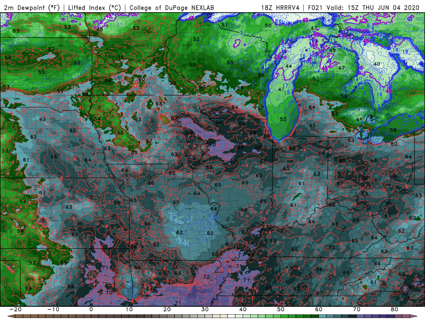Click the 0 tick label on the color scale
The height and width of the screenshot is (319, 425).
pos(91,309)
